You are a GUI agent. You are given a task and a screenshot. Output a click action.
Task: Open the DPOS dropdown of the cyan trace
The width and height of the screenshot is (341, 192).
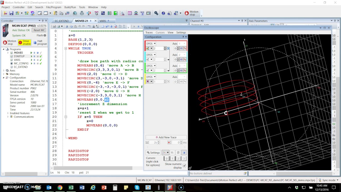pos(151,55)
